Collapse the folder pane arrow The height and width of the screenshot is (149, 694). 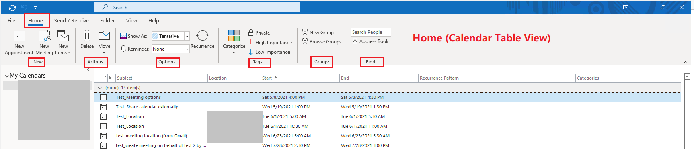[x=88, y=69]
